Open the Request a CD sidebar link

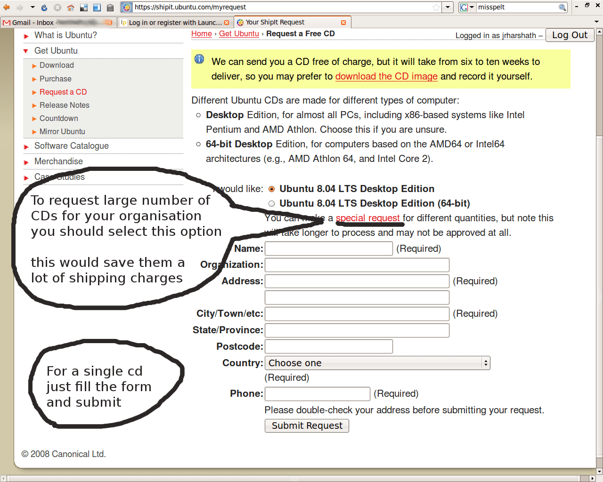point(63,92)
